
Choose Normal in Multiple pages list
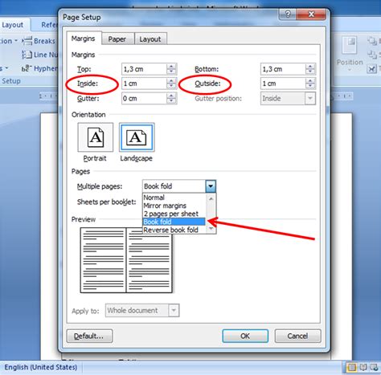point(174,198)
